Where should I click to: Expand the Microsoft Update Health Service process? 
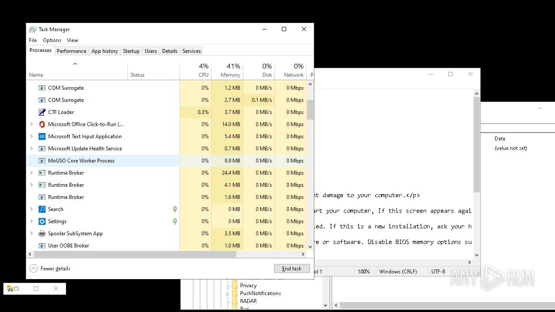31,149
